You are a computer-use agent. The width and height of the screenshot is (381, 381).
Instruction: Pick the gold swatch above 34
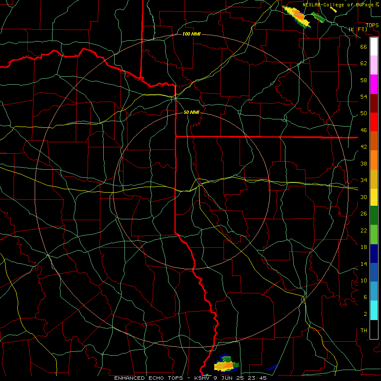[374, 179]
